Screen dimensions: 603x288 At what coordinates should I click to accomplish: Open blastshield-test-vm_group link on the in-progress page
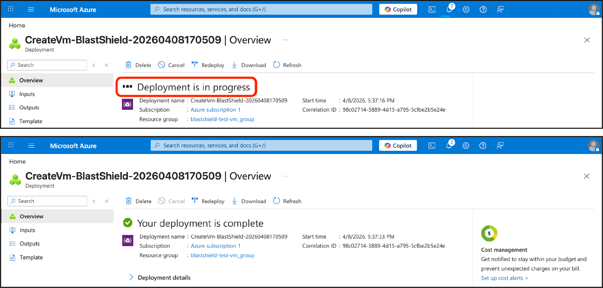click(x=222, y=119)
